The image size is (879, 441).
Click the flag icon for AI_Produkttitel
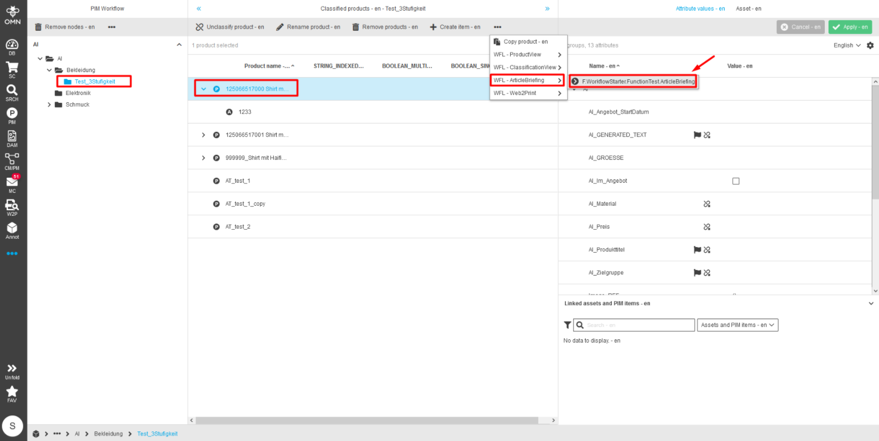(697, 250)
